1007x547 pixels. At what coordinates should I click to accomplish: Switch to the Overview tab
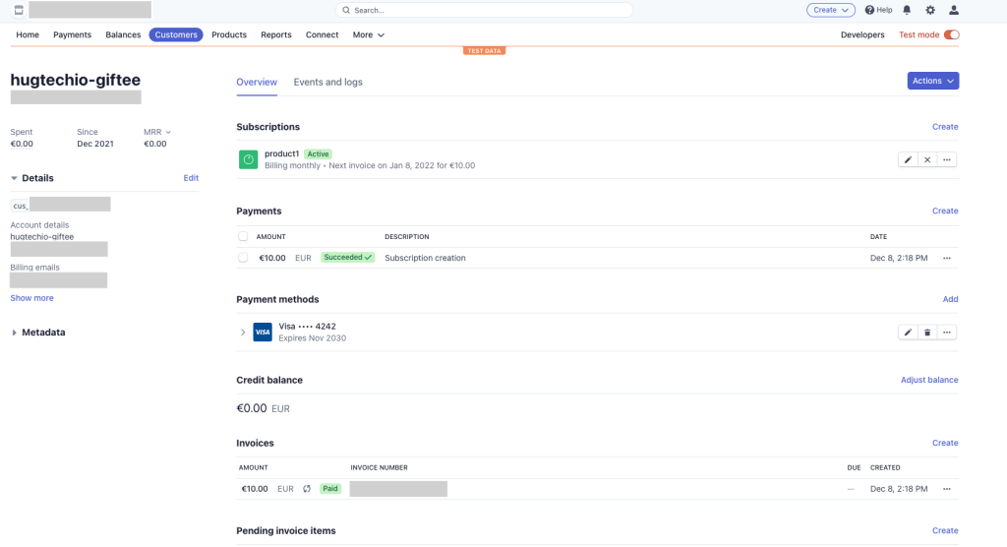257,83
